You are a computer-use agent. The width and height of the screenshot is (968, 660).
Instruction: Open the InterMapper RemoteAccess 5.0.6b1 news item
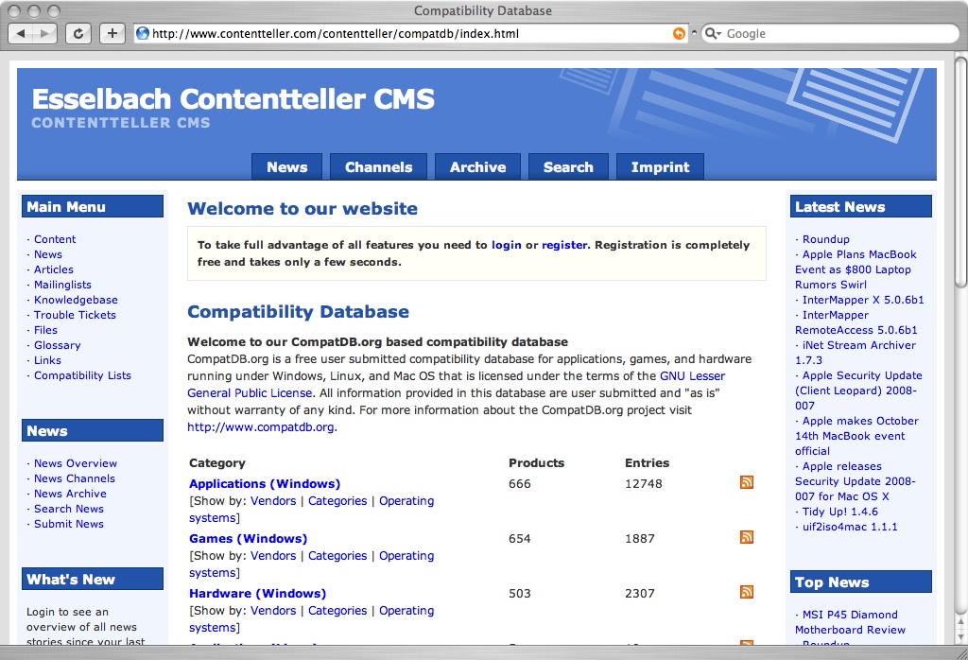[x=856, y=322]
